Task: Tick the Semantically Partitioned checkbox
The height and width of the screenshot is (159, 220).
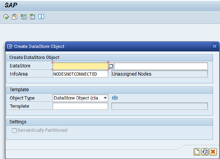Action: pos(14,131)
